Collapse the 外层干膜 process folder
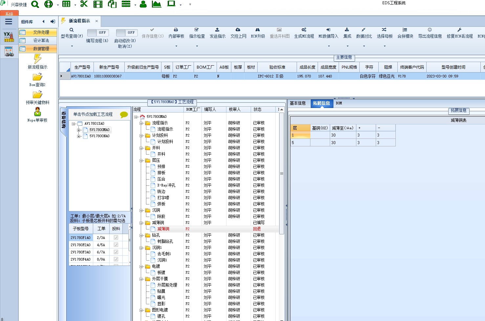Screen dimensions: 485x321 [x=141, y=279]
